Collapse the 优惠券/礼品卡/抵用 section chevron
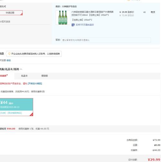 21,69
